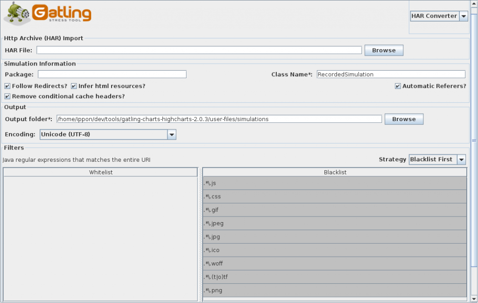Viewport: 478px width, 303px height.
Task: Select the .*\.js blacklist entry
Action: (x=335, y=183)
